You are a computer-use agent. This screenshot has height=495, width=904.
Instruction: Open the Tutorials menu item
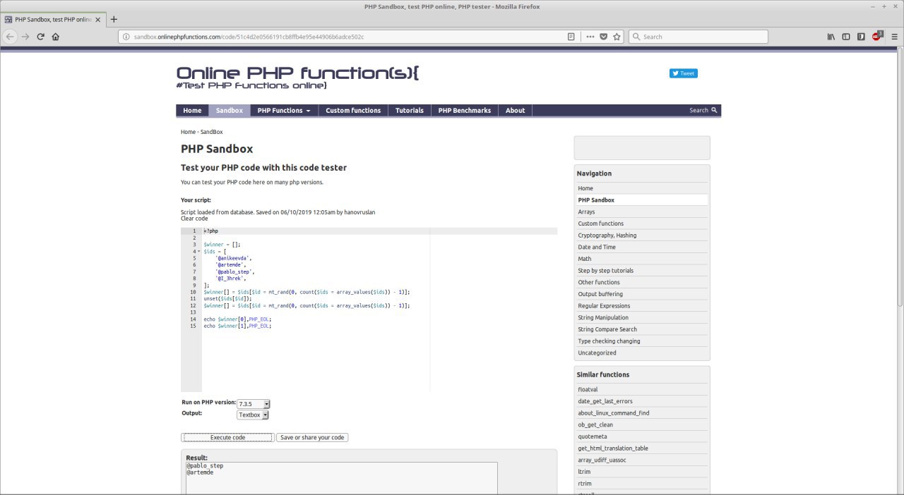pos(410,111)
